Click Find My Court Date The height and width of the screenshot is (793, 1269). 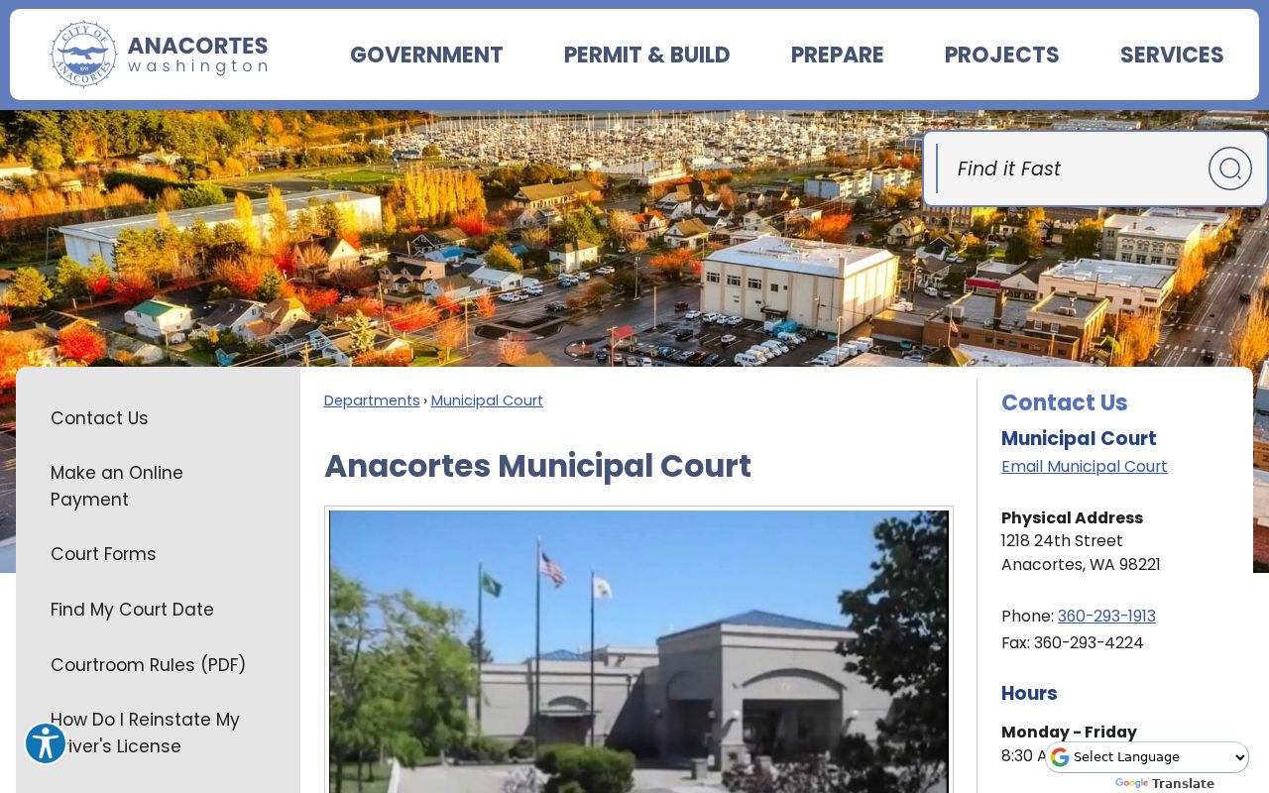click(x=132, y=610)
